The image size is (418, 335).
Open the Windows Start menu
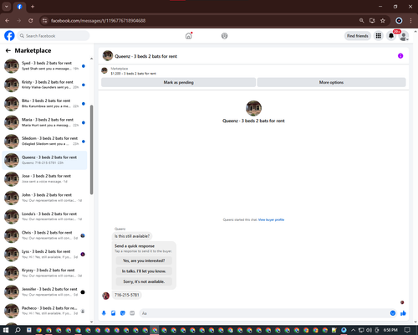pos(6,330)
